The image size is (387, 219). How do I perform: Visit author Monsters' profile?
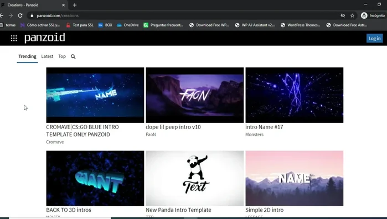coord(254,135)
